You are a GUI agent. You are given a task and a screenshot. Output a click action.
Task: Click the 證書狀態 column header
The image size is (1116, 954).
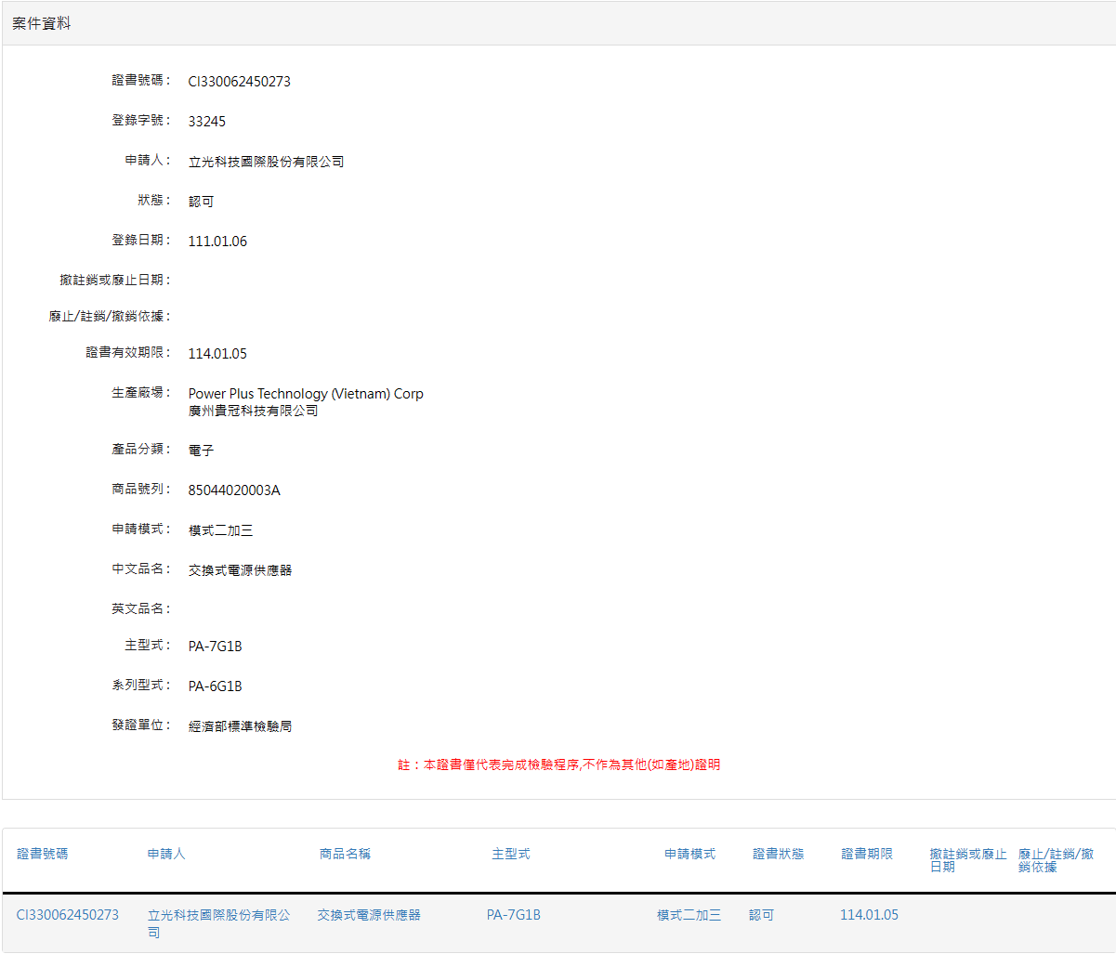778,854
